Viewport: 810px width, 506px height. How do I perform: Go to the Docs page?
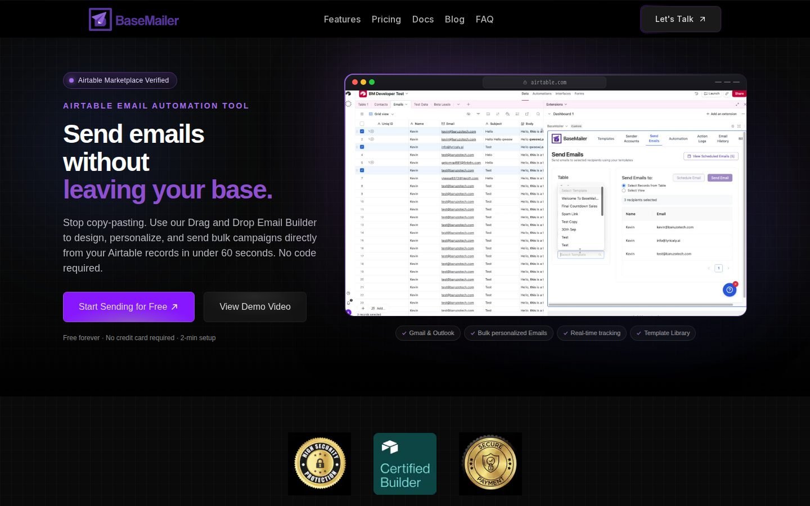coord(422,19)
